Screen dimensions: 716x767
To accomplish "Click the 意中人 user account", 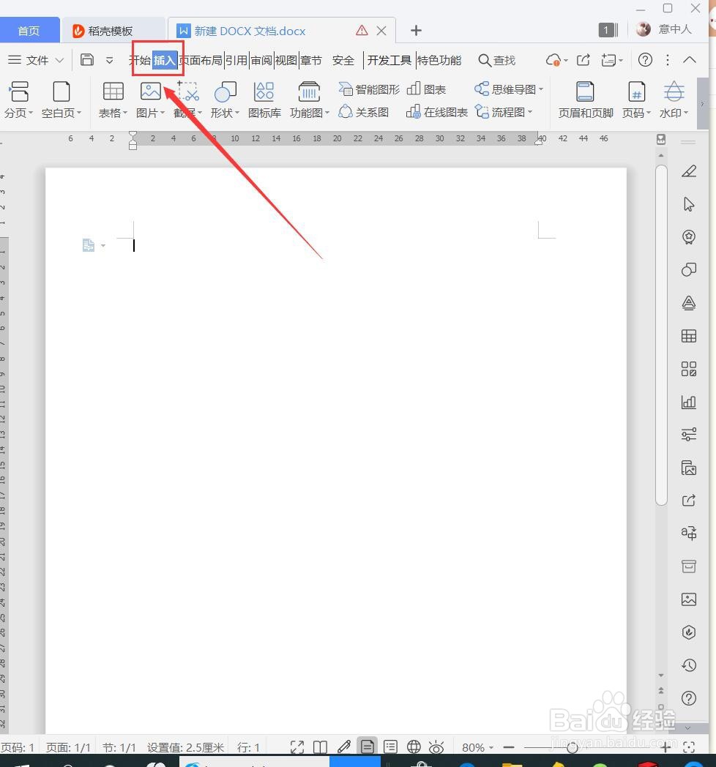I will (x=663, y=29).
